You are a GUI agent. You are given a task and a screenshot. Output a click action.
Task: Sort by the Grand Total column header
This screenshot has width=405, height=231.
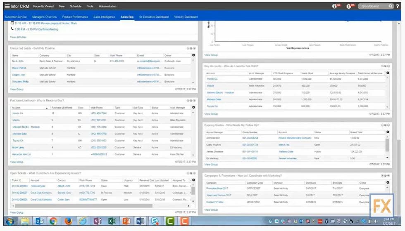[x=356, y=132]
